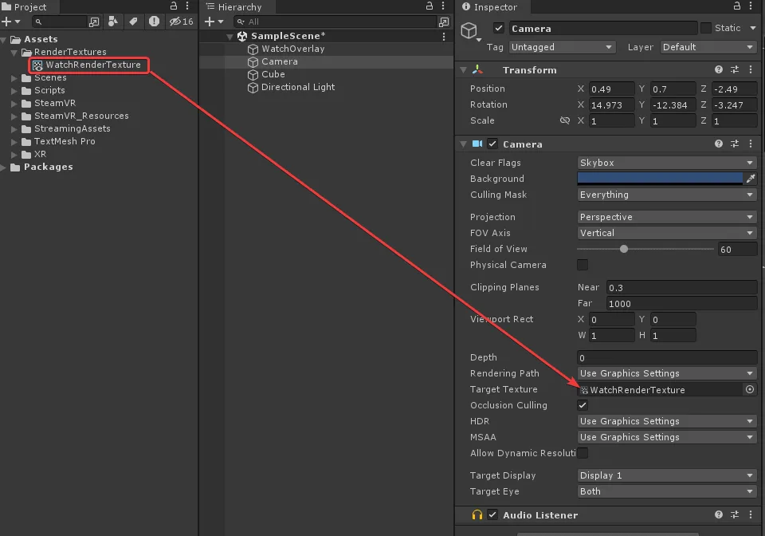
Task: Open the Layer dropdown showing Default
Action: tap(708, 47)
